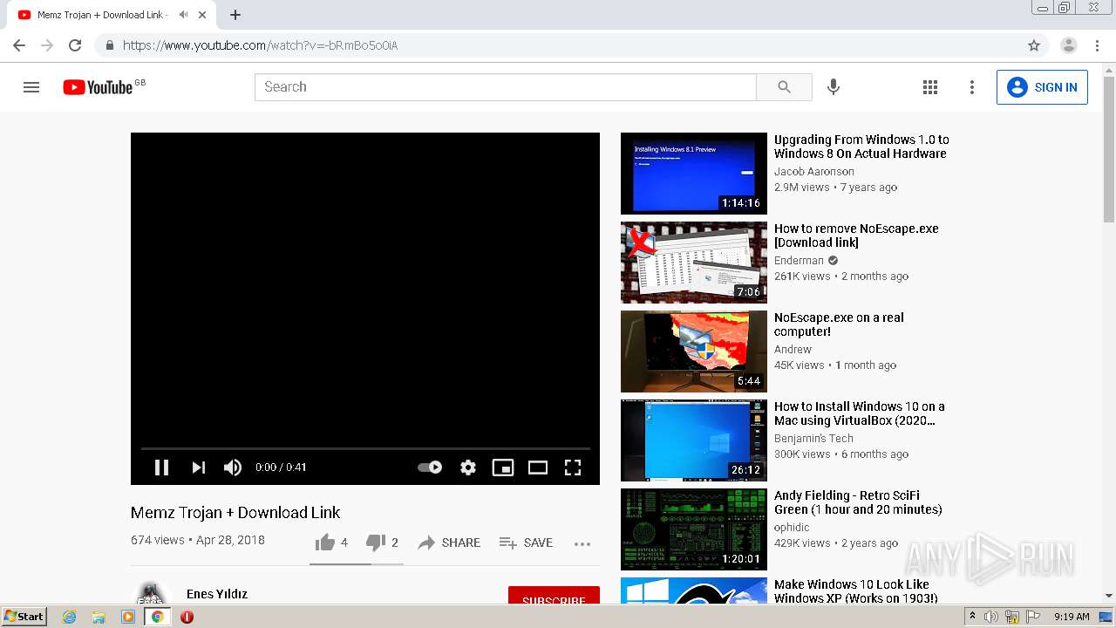
Task: Toggle the autoplay switch in player
Action: click(430, 468)
